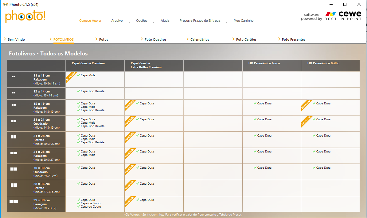Open Meu Carrinho in the top menu
This screenshot has width=367, height=218.
pos(244,21)
